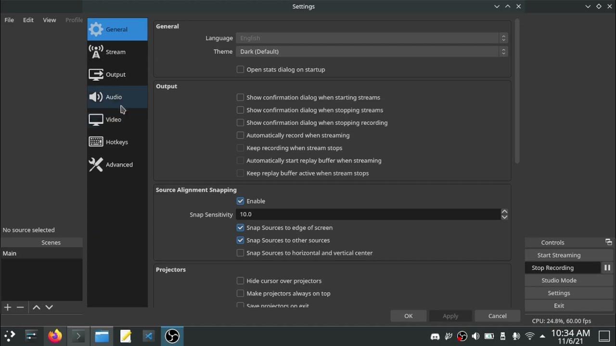616x346 pixels.
Task: Enable Open stats dialog on startup
Action: point(241,69)
